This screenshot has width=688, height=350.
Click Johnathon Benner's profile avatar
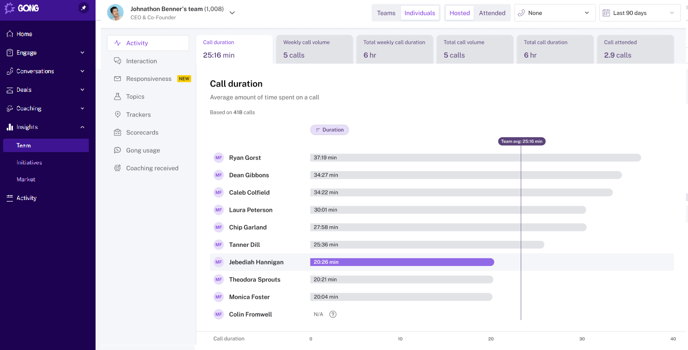click(115, 13)
